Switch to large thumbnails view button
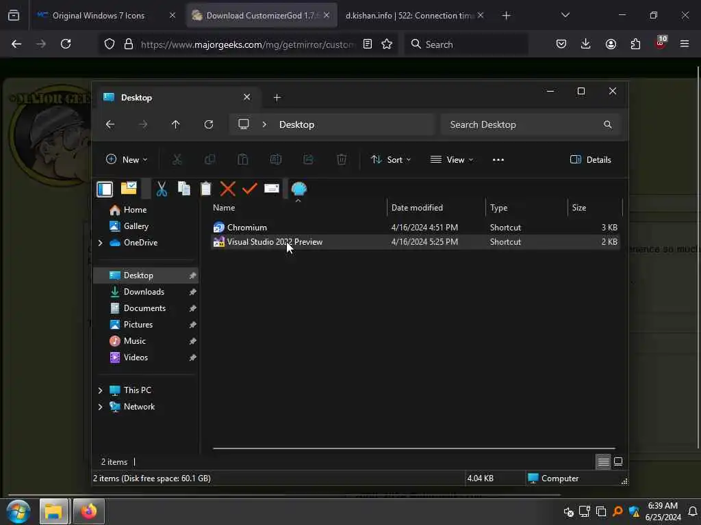 coord(618,461)
